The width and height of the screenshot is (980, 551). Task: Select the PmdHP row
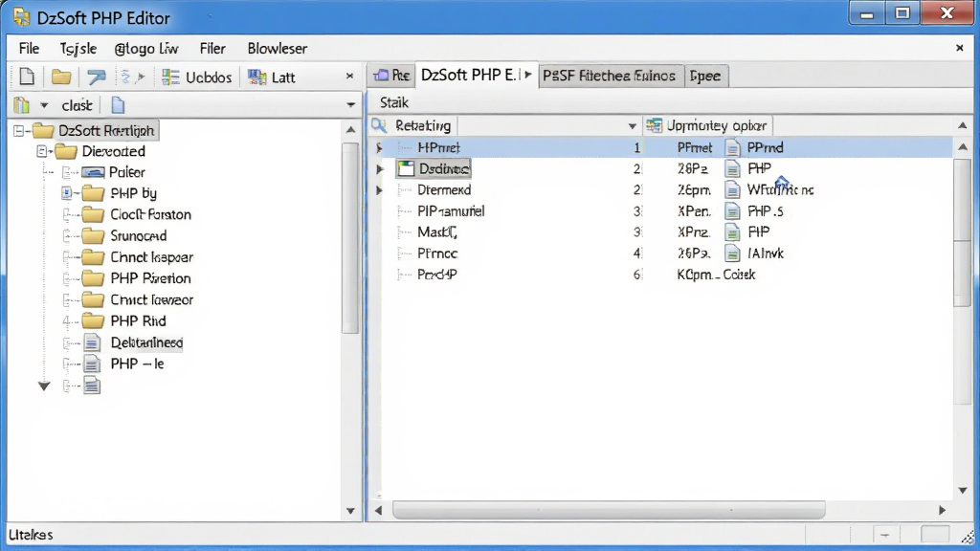(666, 275)
